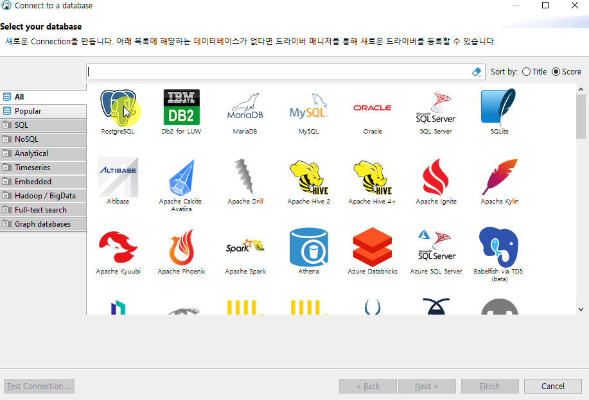Select the SQLite feather icon

[x=499, y=107]
